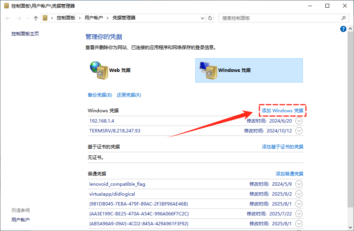Click the 修改时间: 2024/10/12 date text
Screen dimensions: 354x231
point(268,131)
